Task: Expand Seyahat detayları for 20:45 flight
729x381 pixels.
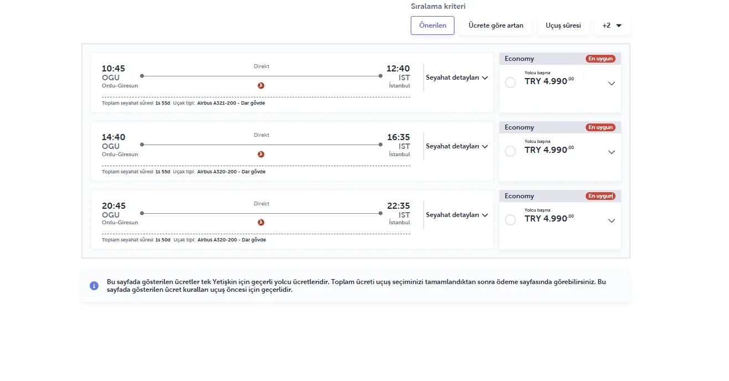Action: [x=457, y=215]
